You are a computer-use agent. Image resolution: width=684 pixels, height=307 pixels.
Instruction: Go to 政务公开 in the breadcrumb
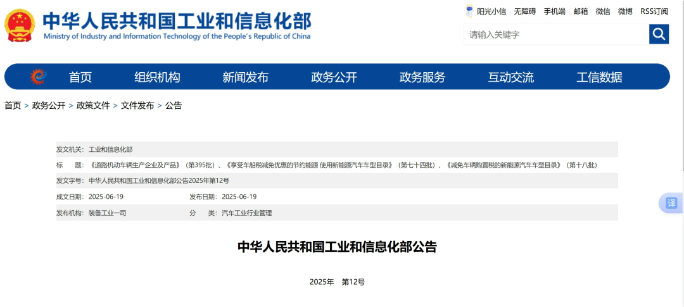point(49,106)
